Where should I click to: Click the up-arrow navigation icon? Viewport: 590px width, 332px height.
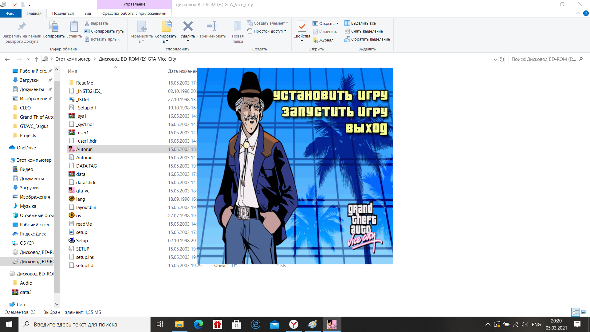click(36, 59)
